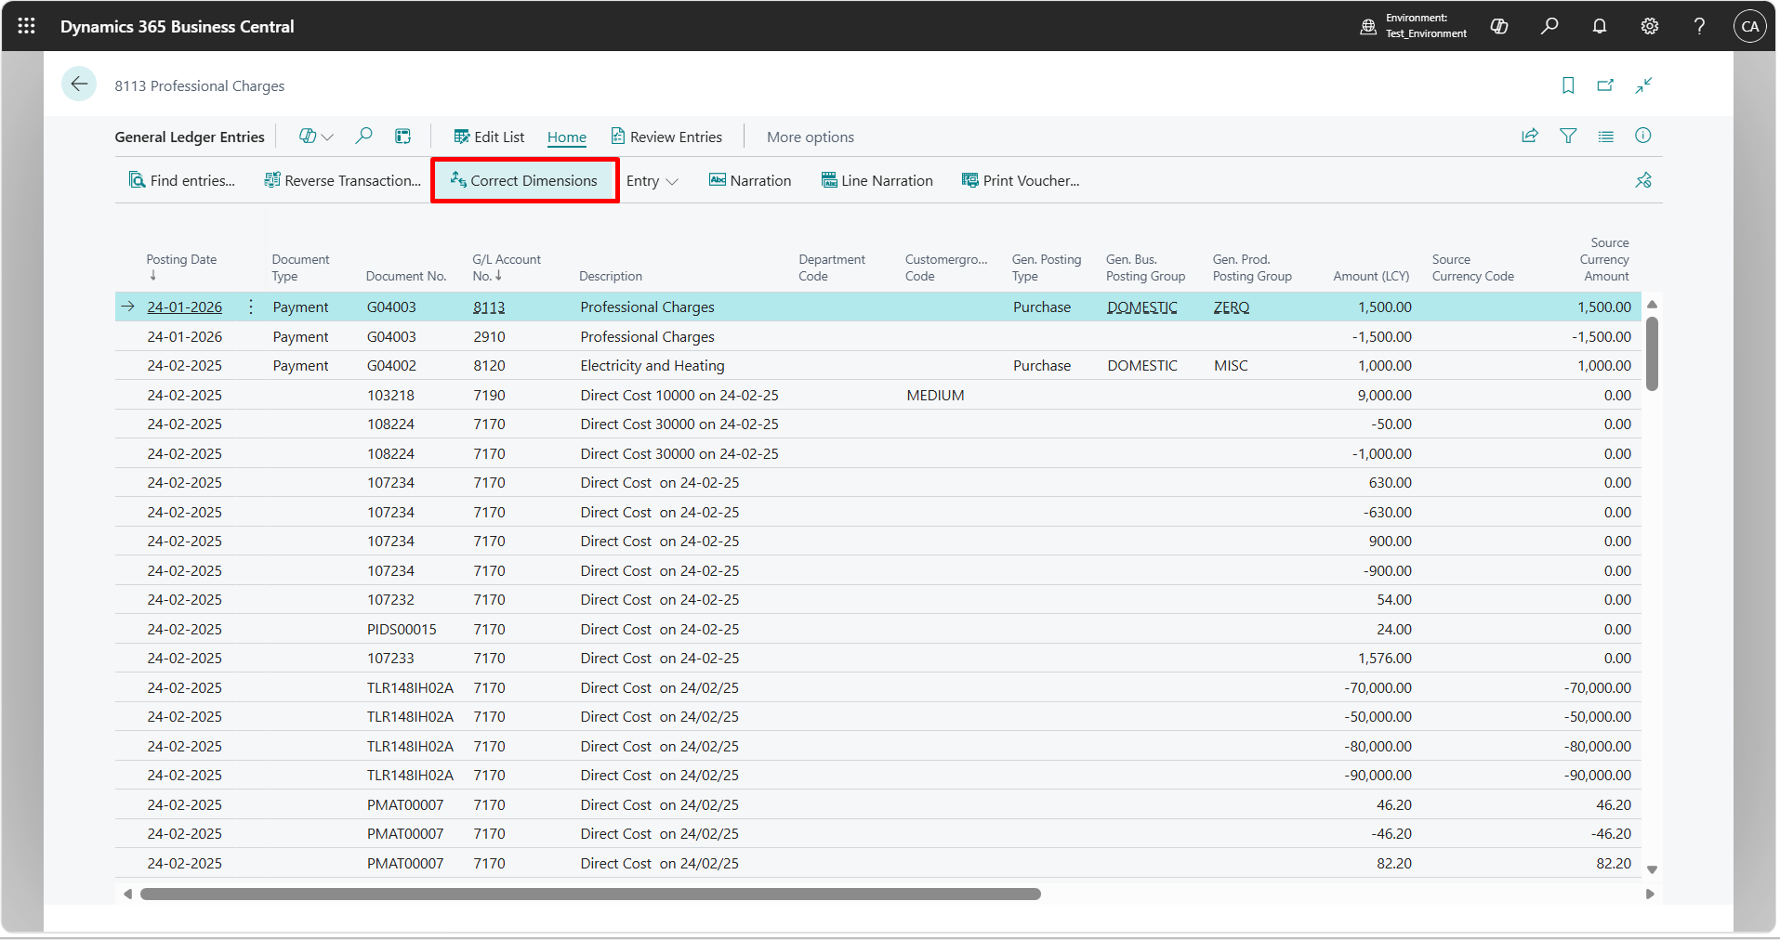Click Reverse Transaction...
This screenshot has height=940, width=1780.
343,180
